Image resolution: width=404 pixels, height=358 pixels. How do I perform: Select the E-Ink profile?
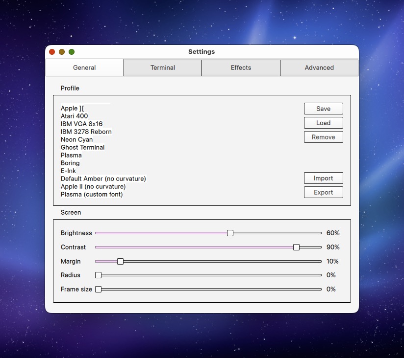tap(69, 171)
